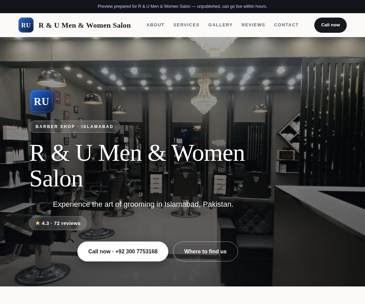The width and height of the screenshot is (365, 304).
Task: Click the preview banner text at top
Action: [x=182, y=6]
